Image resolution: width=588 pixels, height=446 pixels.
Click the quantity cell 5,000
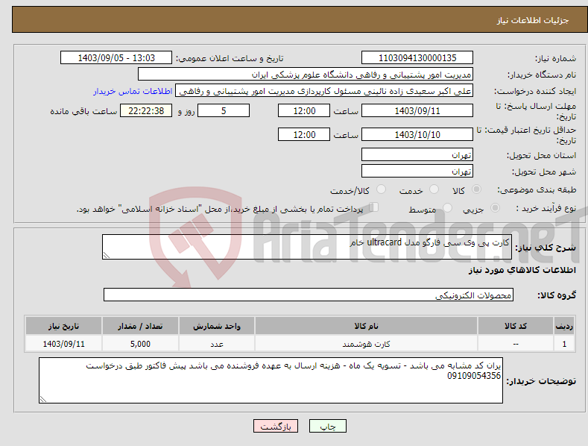click(x=140, y=344)
